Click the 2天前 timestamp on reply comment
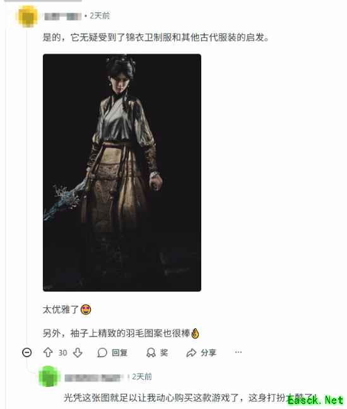347x409 pixels. [x=141, y=377]
